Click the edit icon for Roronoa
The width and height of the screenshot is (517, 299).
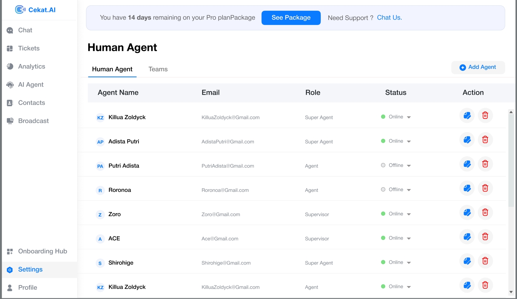click(467, 188)
